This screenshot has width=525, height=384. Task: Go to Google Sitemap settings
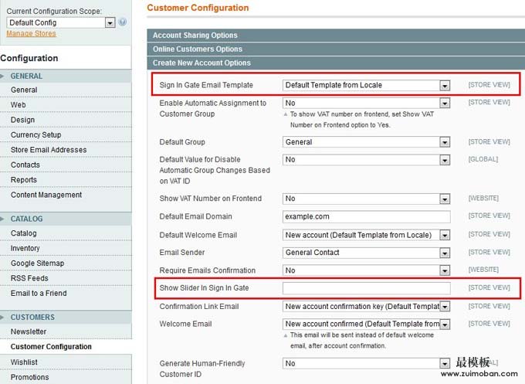tap(37, 263)
